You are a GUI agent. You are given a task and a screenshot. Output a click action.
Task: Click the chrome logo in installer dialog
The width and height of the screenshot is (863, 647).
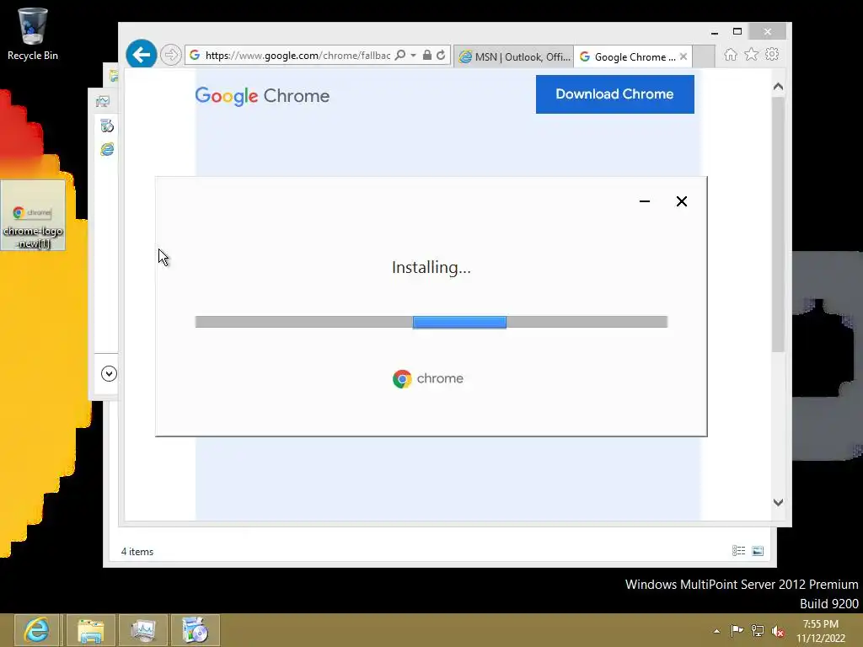point(428,378)
